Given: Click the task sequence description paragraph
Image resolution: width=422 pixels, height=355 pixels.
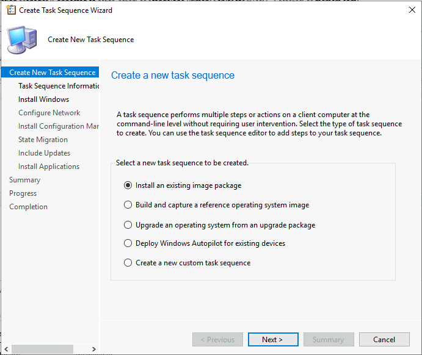Looking at the screenshot, I should pyautogui.click(x=259, y=124).
